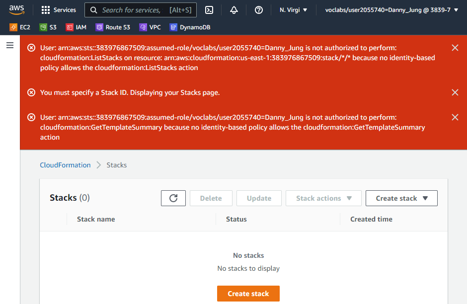This screenshot has height=304, width=467.
Task: Click the Stack ID error alert icon
Action: 31,92
